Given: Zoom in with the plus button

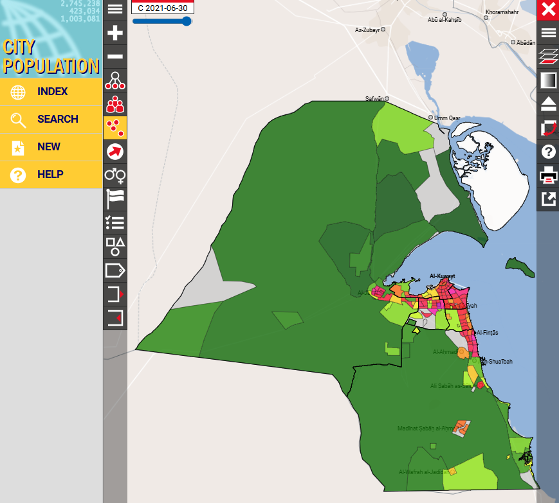Looking at the screenshot, I should [115, 33].
